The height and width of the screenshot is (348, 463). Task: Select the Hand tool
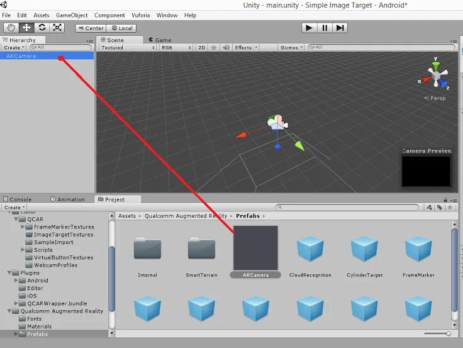[11, 28]
